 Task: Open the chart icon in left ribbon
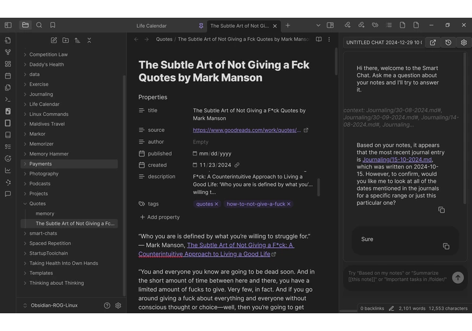[x=8, y=170]
